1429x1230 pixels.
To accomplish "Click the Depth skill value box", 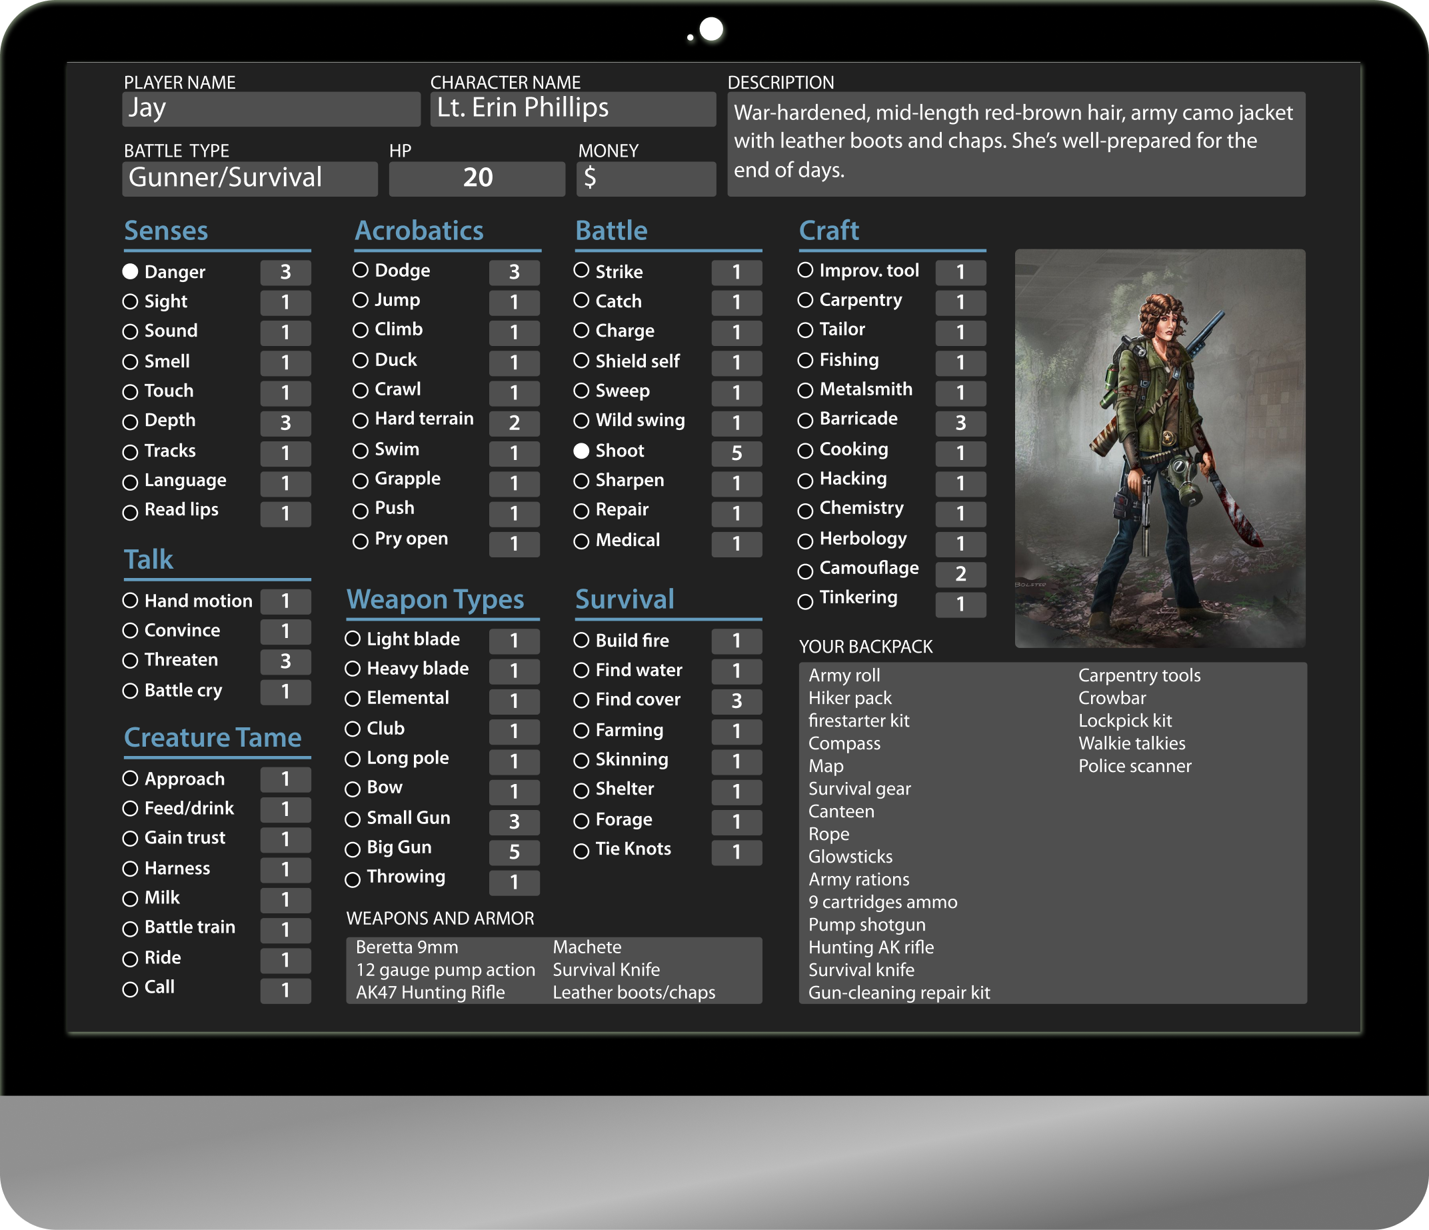I will click(285, 423).
